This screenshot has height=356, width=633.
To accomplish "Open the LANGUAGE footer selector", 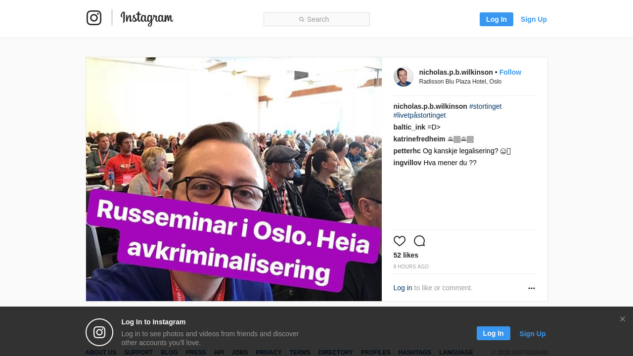I will pyautogui.click(x=456, y=353).
